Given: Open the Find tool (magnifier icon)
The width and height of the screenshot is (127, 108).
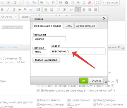Looking at the screenshot, I should 28,3.
